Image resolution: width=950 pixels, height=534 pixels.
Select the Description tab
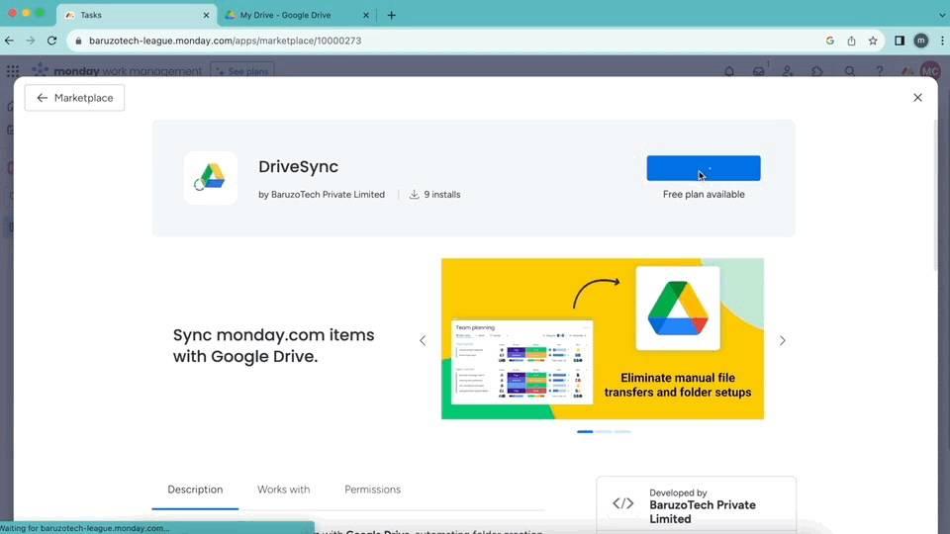click(195, 489)
